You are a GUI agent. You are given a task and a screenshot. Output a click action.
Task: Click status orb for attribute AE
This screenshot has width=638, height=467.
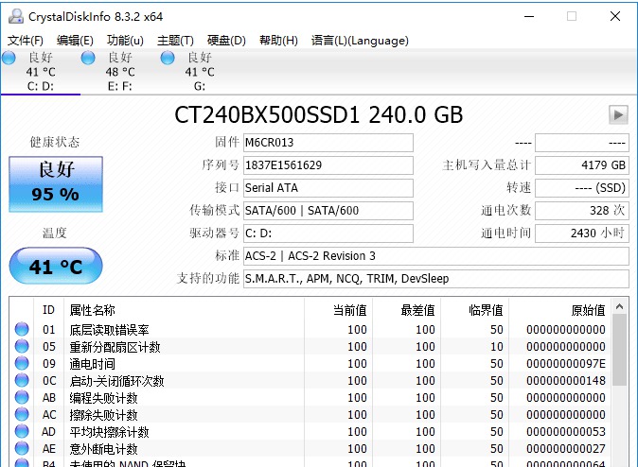tap(22, 449)
